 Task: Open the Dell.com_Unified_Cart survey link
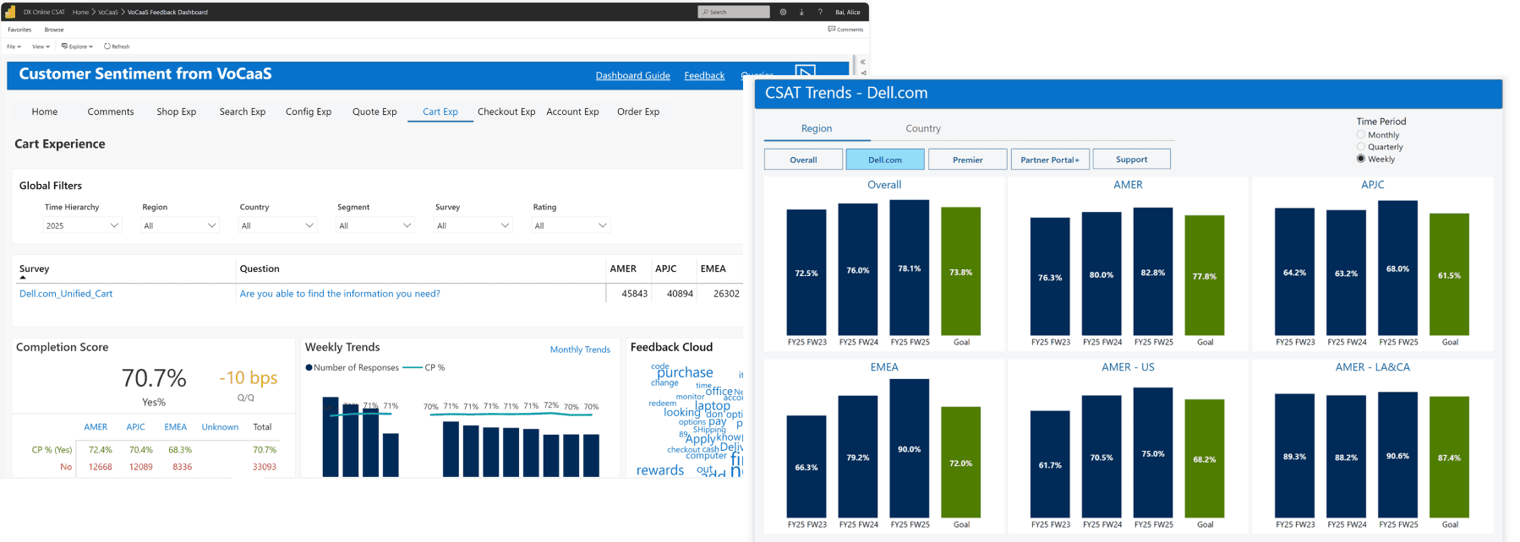click(66, 294)
